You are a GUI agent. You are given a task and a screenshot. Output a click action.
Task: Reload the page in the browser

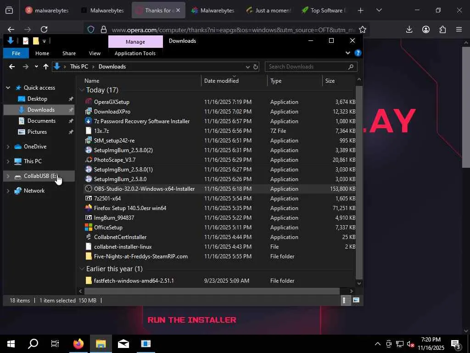tap(44, 29)
